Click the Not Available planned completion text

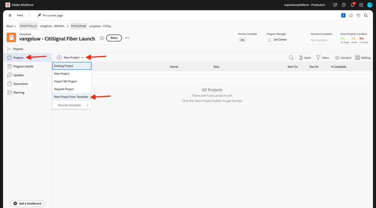click(x=319, y=40)
